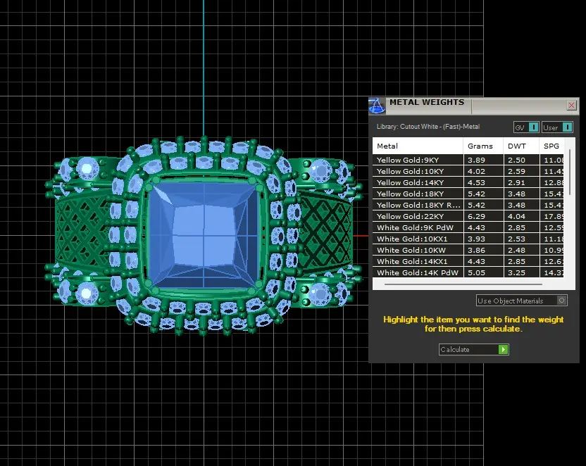This screenshot has width=586, height=466.
Task: Click the DWT column header
Action: pos(521,146)
